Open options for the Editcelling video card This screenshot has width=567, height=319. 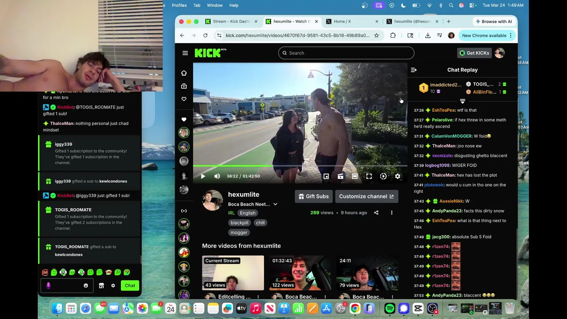click(258, 297)
